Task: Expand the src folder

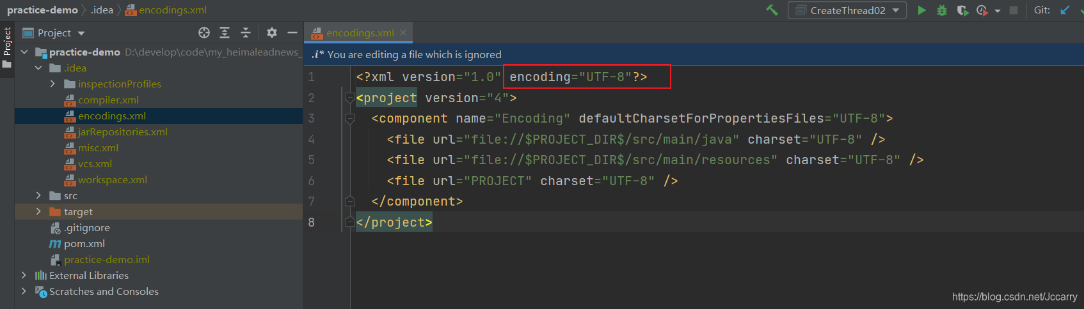Action: pyautogui.click(x=38, y=195)
